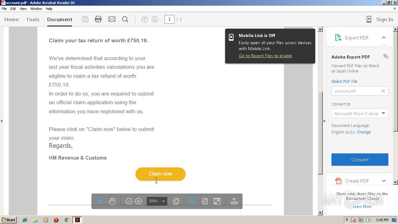398x224 pixels.
Task: Remove account.pdf with the X icon
Action: pos(383,91)
